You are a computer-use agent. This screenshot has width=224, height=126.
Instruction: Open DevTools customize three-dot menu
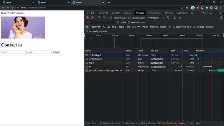pos(216,13)
